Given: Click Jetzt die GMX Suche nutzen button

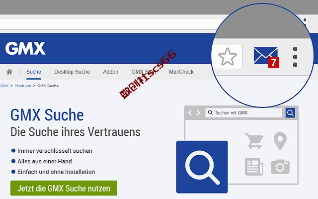Looking at the screenshot, I should pos(64,188).
